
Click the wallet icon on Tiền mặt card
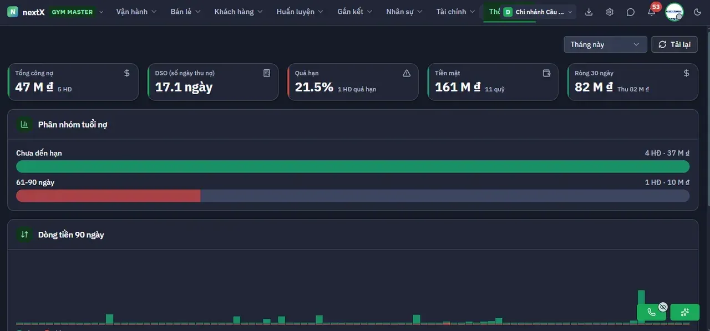546,73
